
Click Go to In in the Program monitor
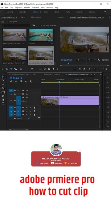75,69
